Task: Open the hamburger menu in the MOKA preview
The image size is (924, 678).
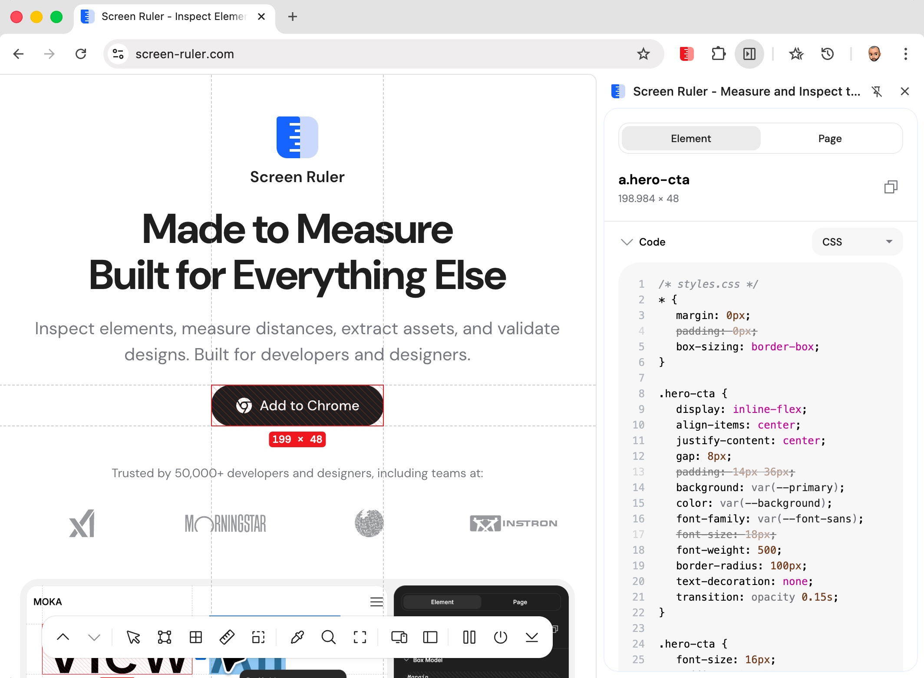Action: click(x=376, y=602)
